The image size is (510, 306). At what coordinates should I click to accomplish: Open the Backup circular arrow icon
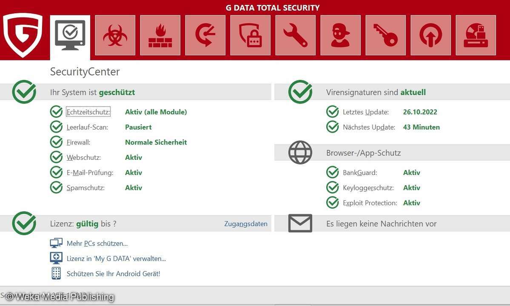click(205, 35)
